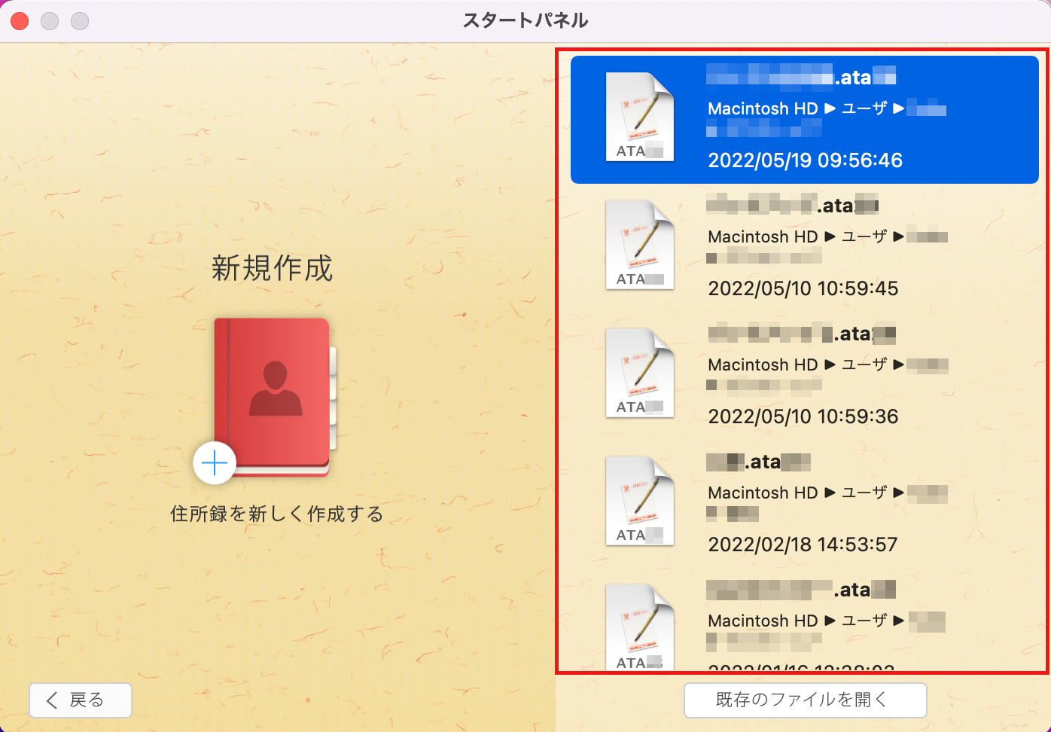The image size is (1051, 732).
Task: Click ATA file icon dated 2022/05/10 10:59:36
Action: (x=639, y=374)
